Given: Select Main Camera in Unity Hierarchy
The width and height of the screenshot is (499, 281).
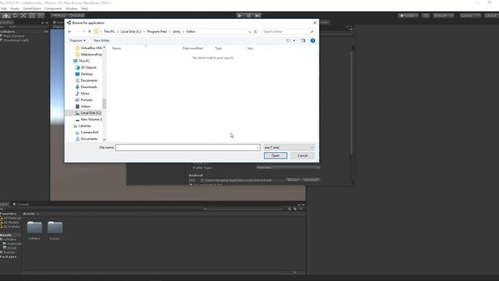Looking at the screenshot, I should pos(14,36).
